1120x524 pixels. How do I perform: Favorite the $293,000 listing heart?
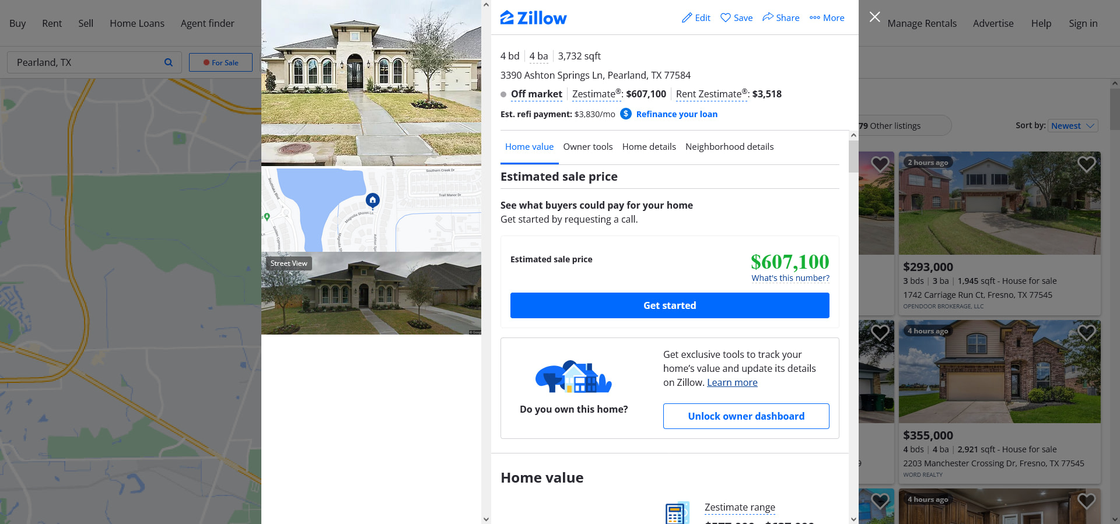[1086, 164]
